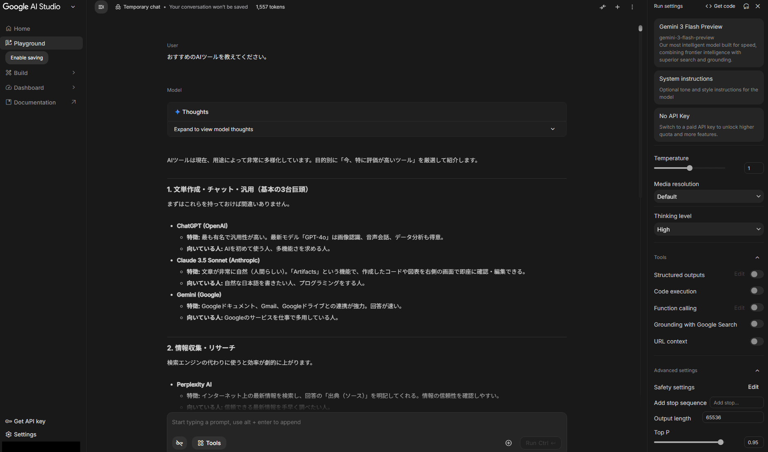Click the temporary chat toggle icon near Tools
Image resolution: width=768 pixels, height=452 pixels.
[x=179, y=443]
